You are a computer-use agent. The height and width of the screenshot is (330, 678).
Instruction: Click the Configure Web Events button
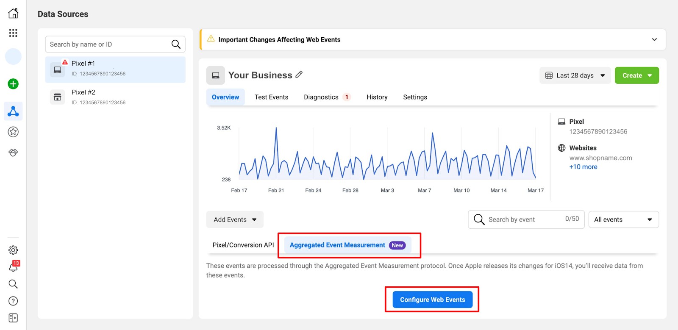432,299
